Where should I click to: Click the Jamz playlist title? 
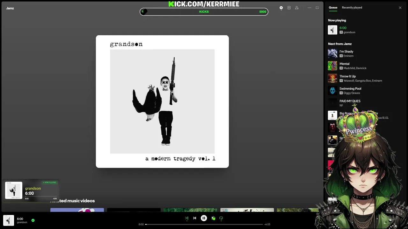[x=10, y=8]
